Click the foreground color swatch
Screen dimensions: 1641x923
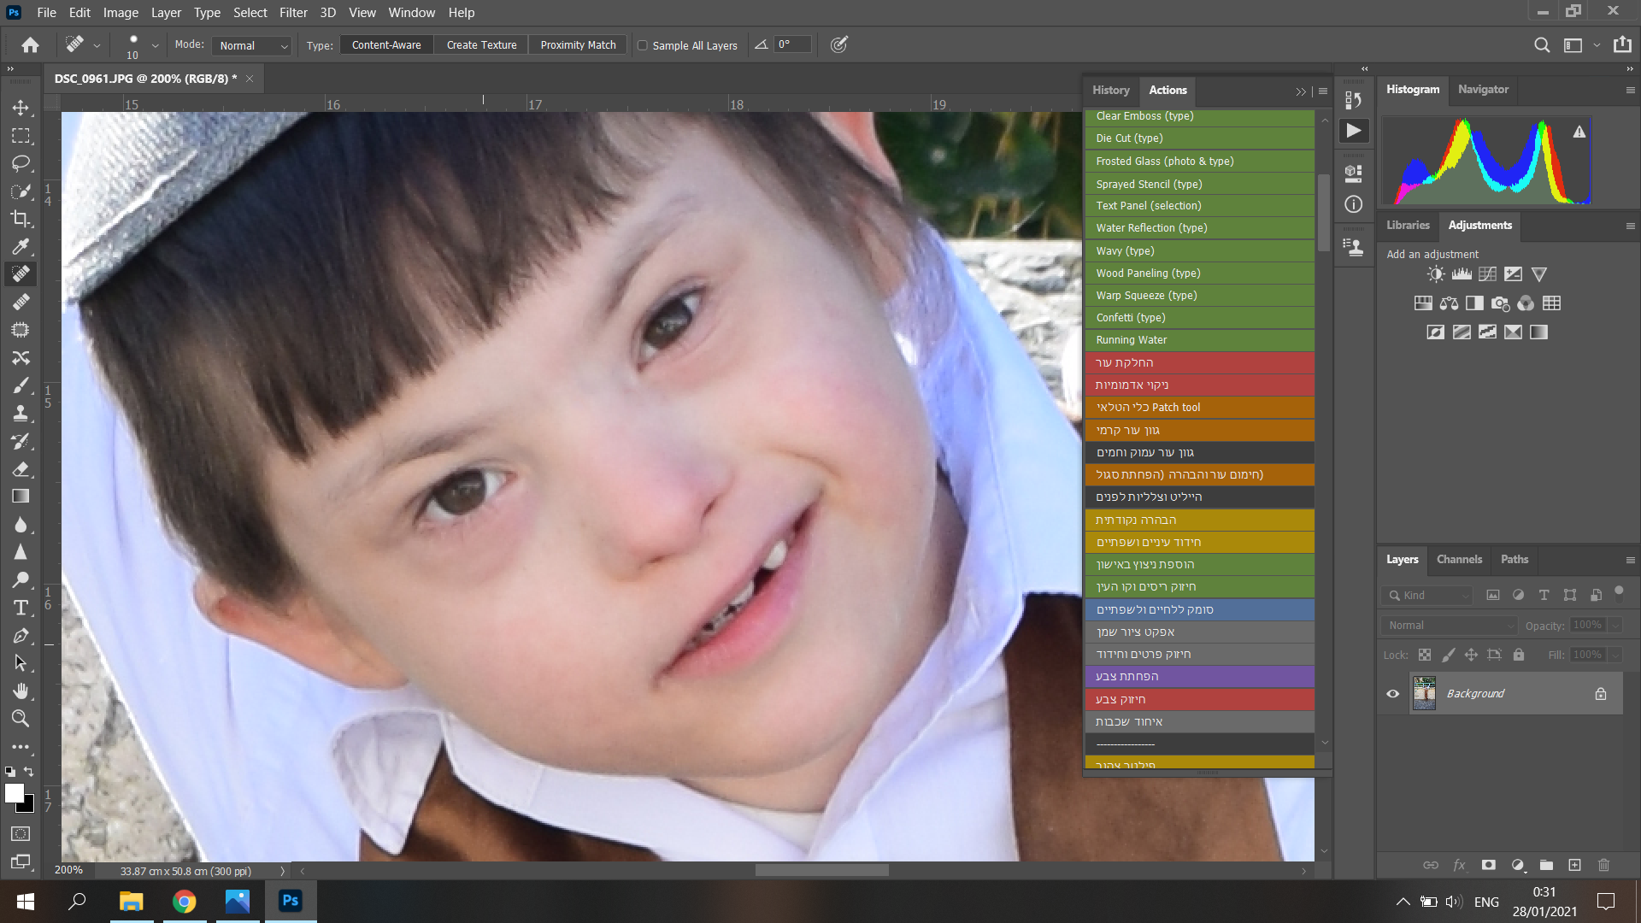[15, 793]
